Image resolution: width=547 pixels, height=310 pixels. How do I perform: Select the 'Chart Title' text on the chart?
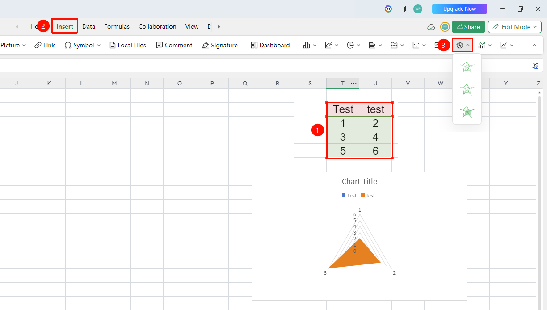tap(359, 181)
